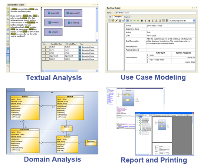Click the align left icon in description toolbar
Screen dimensions: 204x167
point(152,20)
